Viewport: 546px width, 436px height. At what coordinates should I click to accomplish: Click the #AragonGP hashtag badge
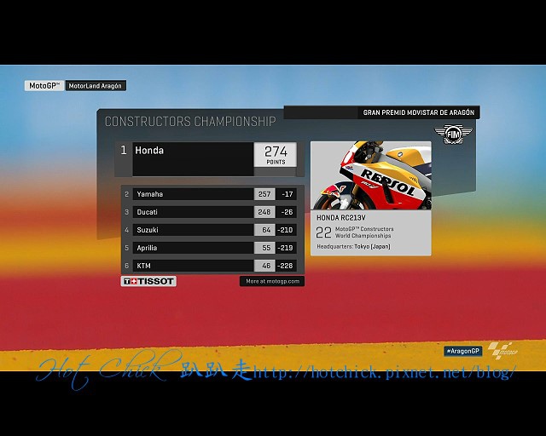[x=463, y=351]
